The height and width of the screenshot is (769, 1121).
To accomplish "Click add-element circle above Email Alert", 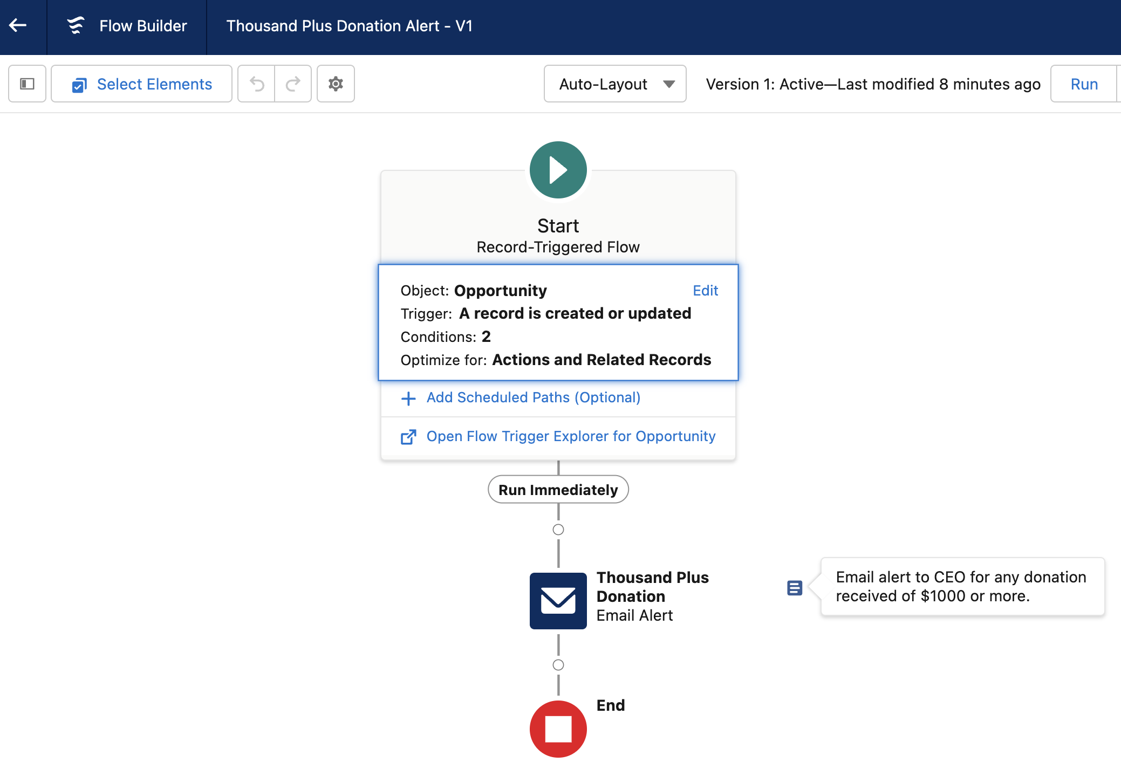I will [558, 530].
